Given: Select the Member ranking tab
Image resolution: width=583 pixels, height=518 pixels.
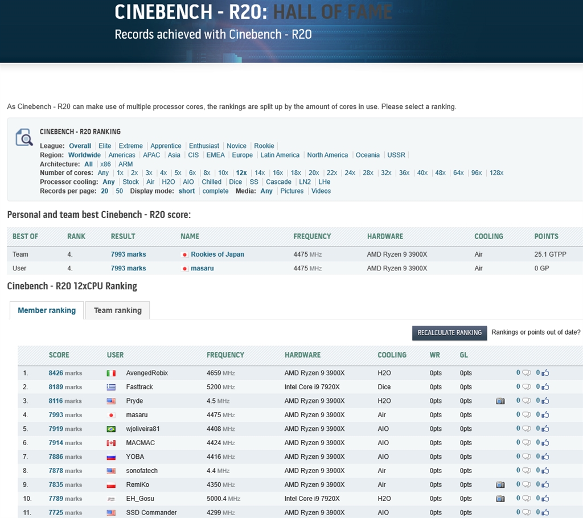Looking at the screenshot, I should pyautogui.click(x=46, y=310).
